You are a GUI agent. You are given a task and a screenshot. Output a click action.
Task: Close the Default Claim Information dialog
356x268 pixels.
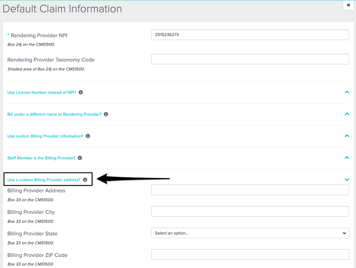point(348,5)
